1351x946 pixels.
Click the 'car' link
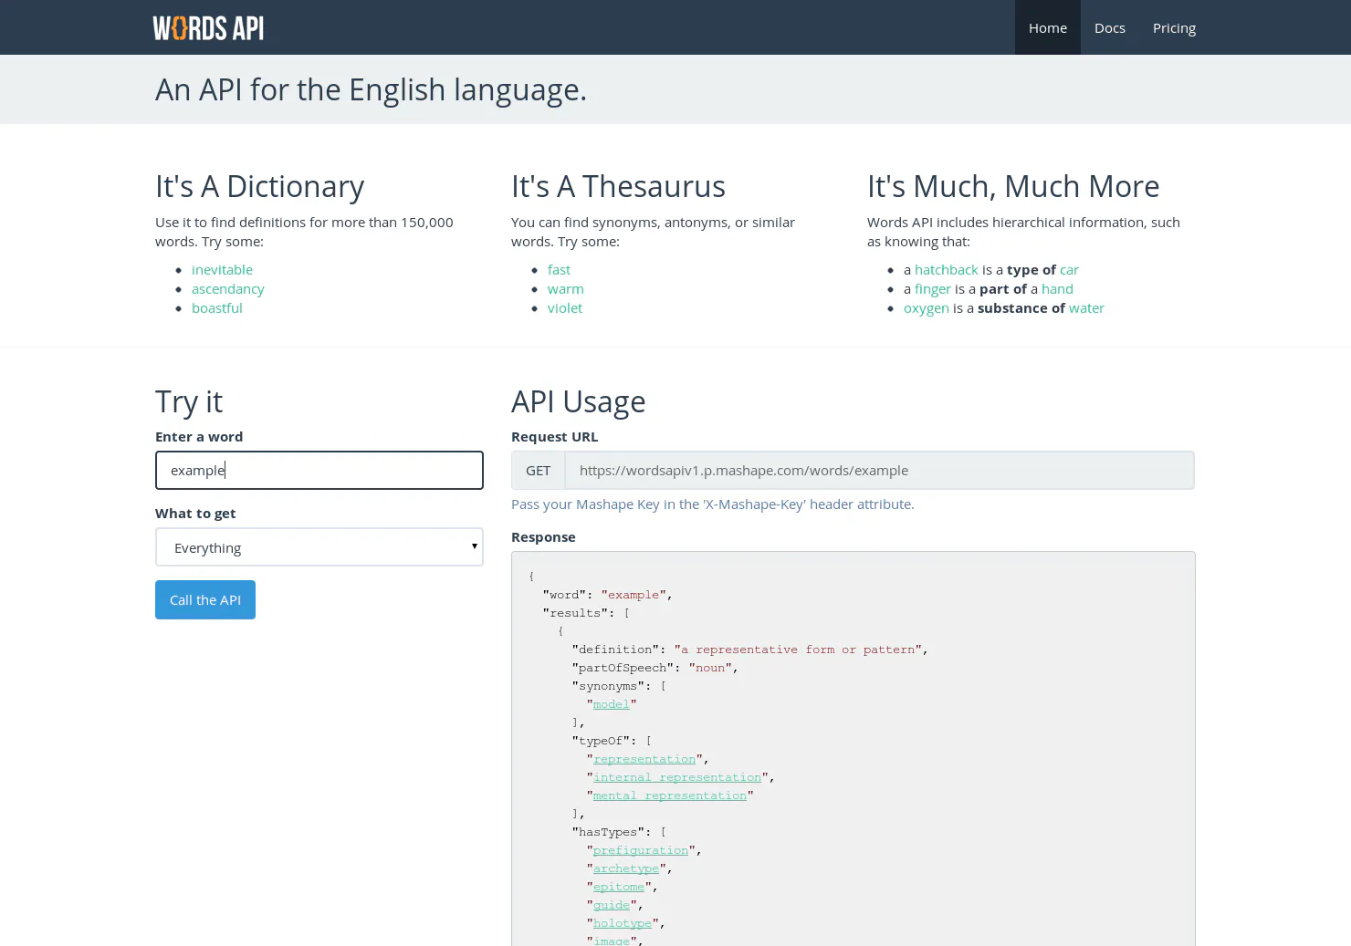coord(1069,270)
